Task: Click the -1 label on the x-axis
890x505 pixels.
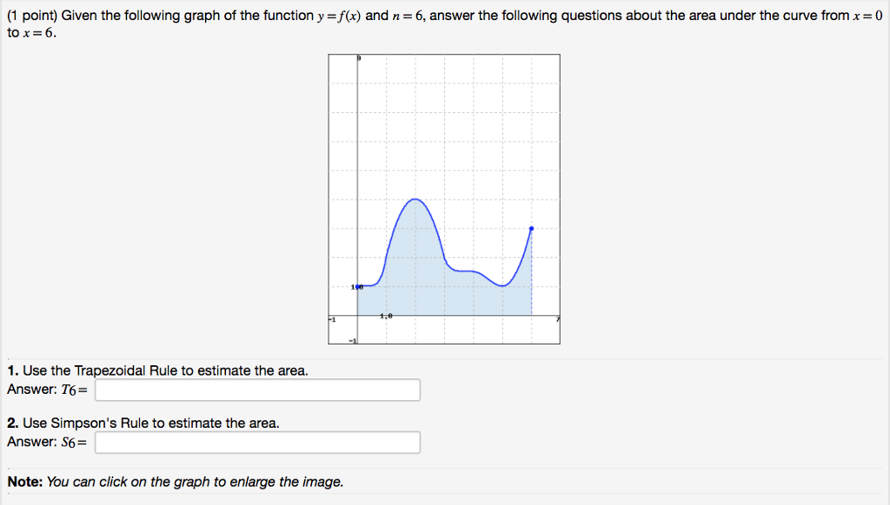Action: click(331, 321)
